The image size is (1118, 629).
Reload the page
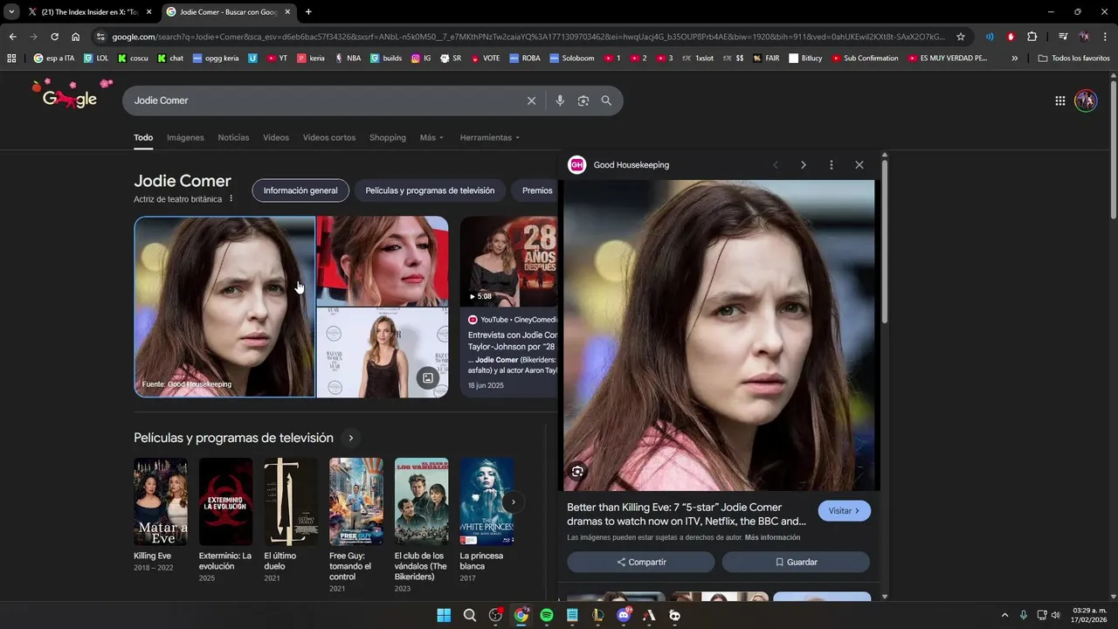[x=54, y=37]
